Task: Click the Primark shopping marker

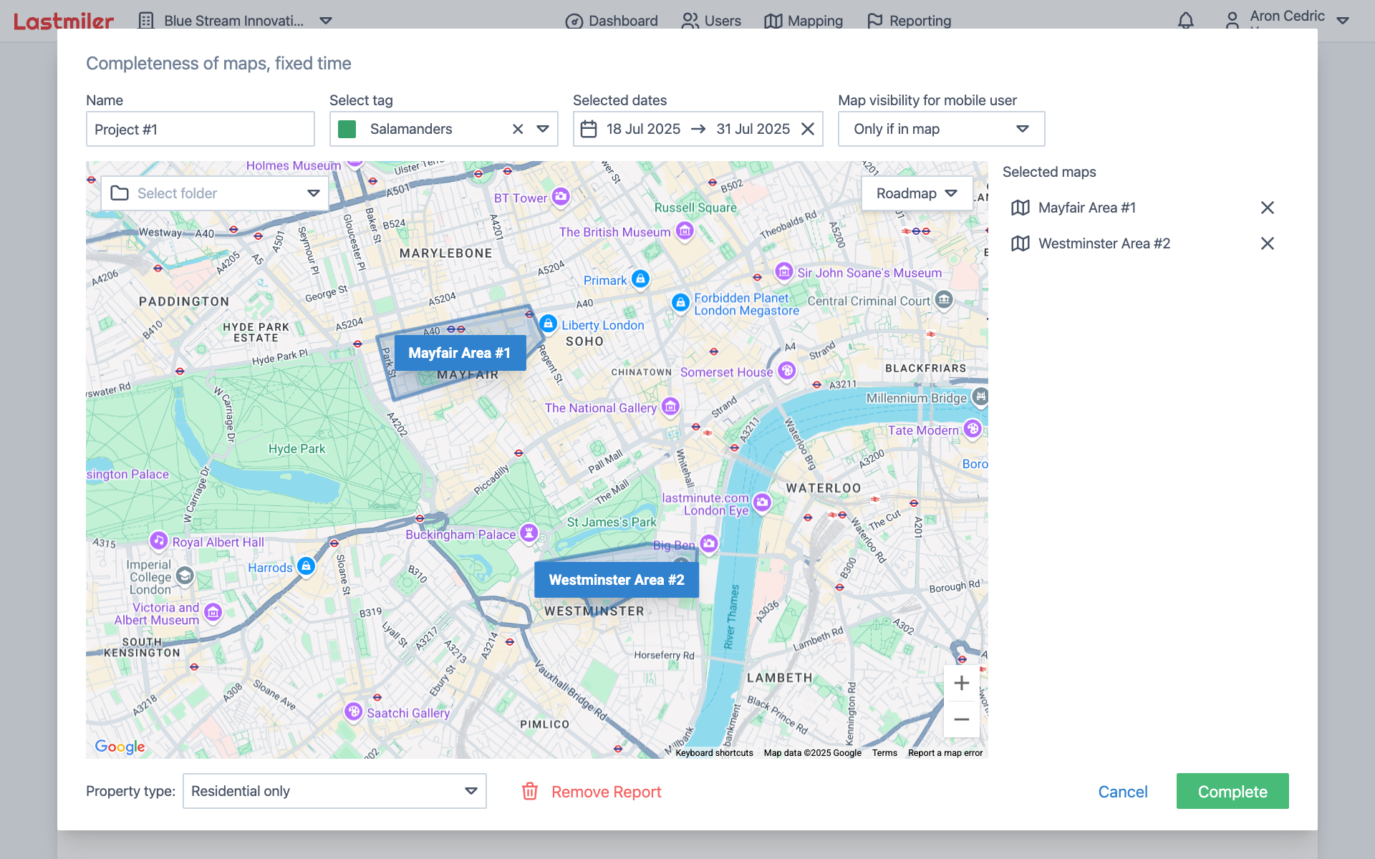Action: pyautogui.click(x=641, y=278)
